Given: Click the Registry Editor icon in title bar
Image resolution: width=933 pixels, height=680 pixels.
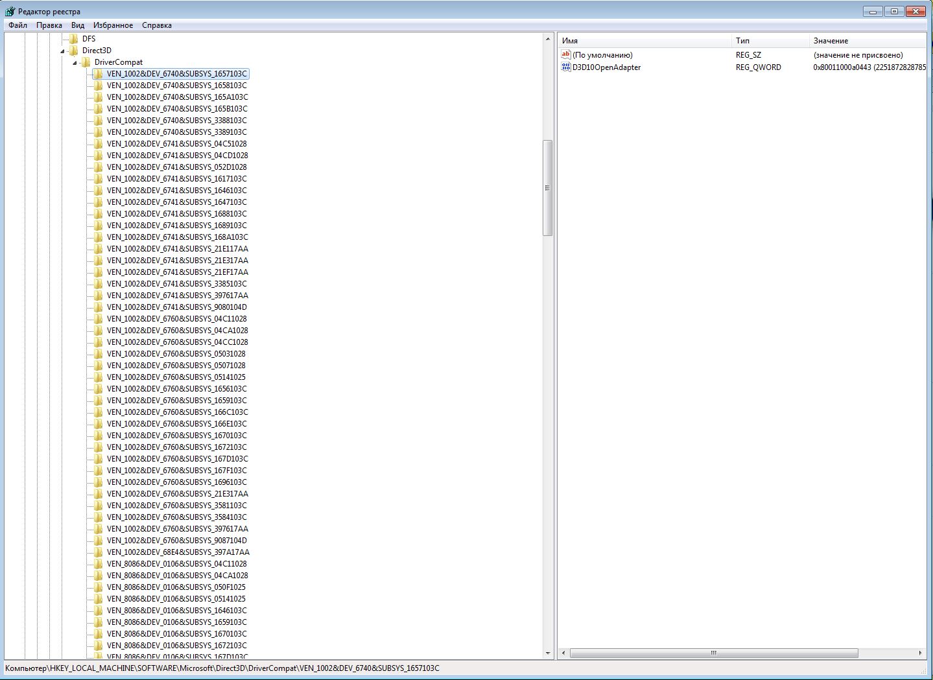Looking at the screenshot, I should click(10, 12).
